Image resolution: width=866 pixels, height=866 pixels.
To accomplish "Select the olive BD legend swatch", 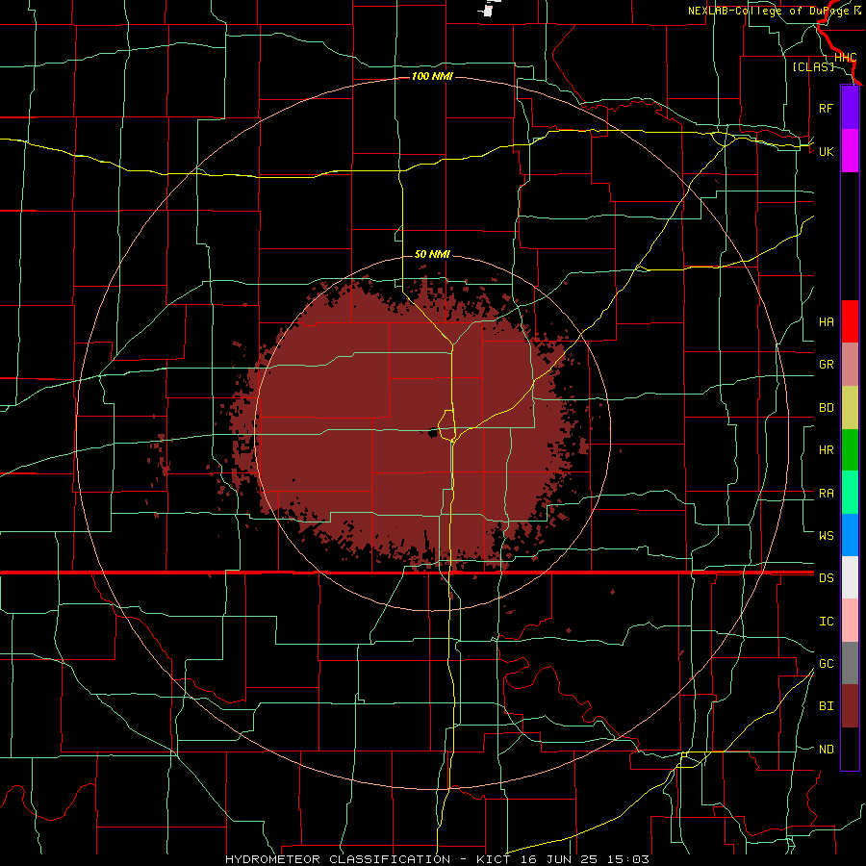I will [850, 408].
